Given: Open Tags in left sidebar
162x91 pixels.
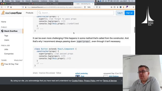Looking at the screenshot, I should [6, 36].
